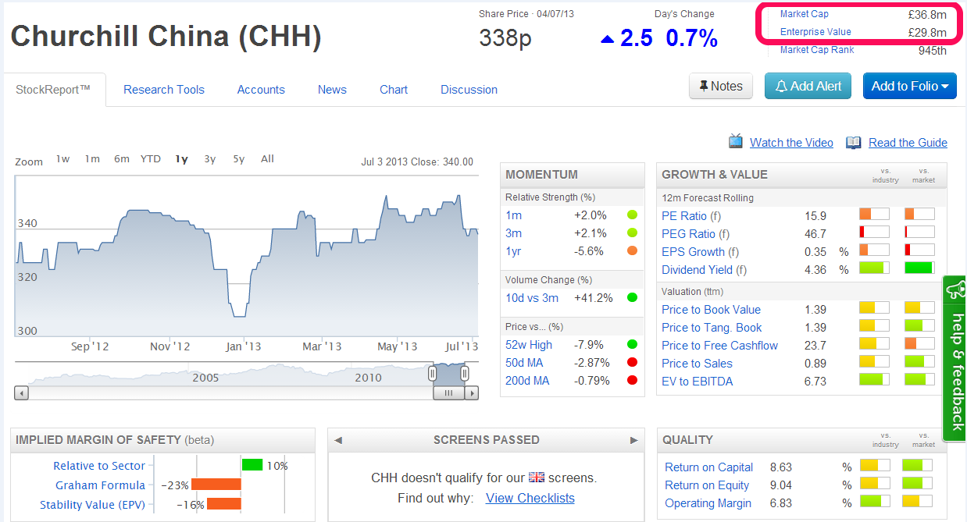Open the EPS Growth metric link
The image size is (967, 522).
click(x=695, y=252)
